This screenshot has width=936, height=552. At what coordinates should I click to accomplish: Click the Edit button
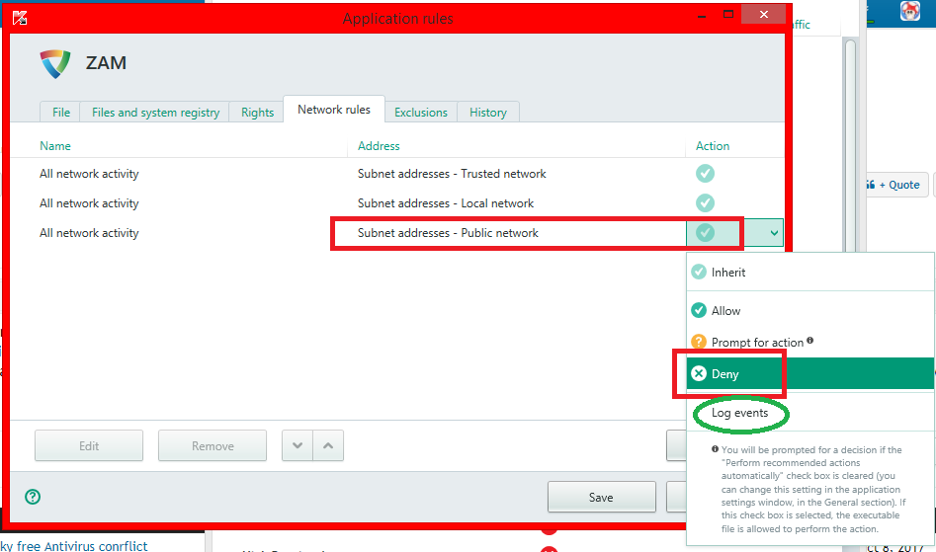[89, 445]
